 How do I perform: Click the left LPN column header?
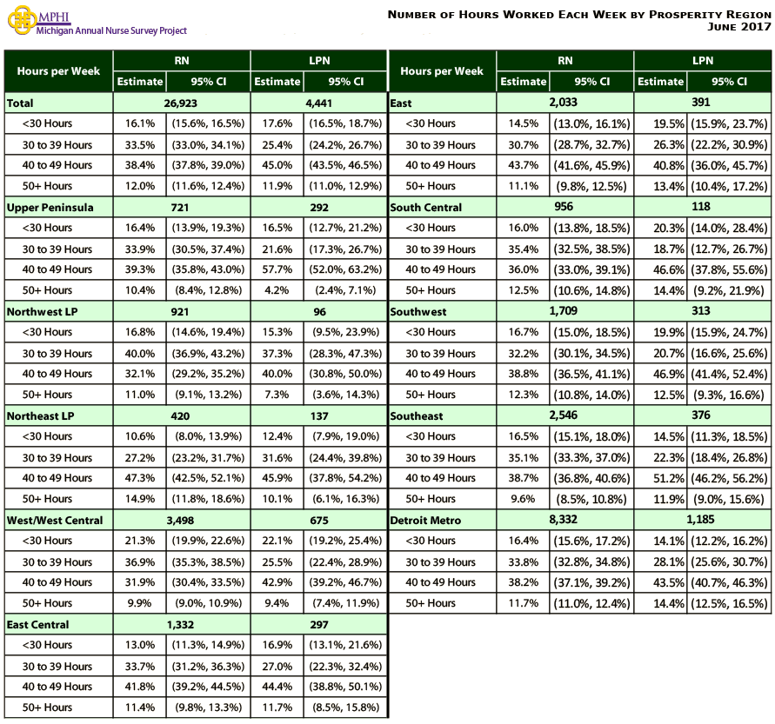click(x=319, y=60)
